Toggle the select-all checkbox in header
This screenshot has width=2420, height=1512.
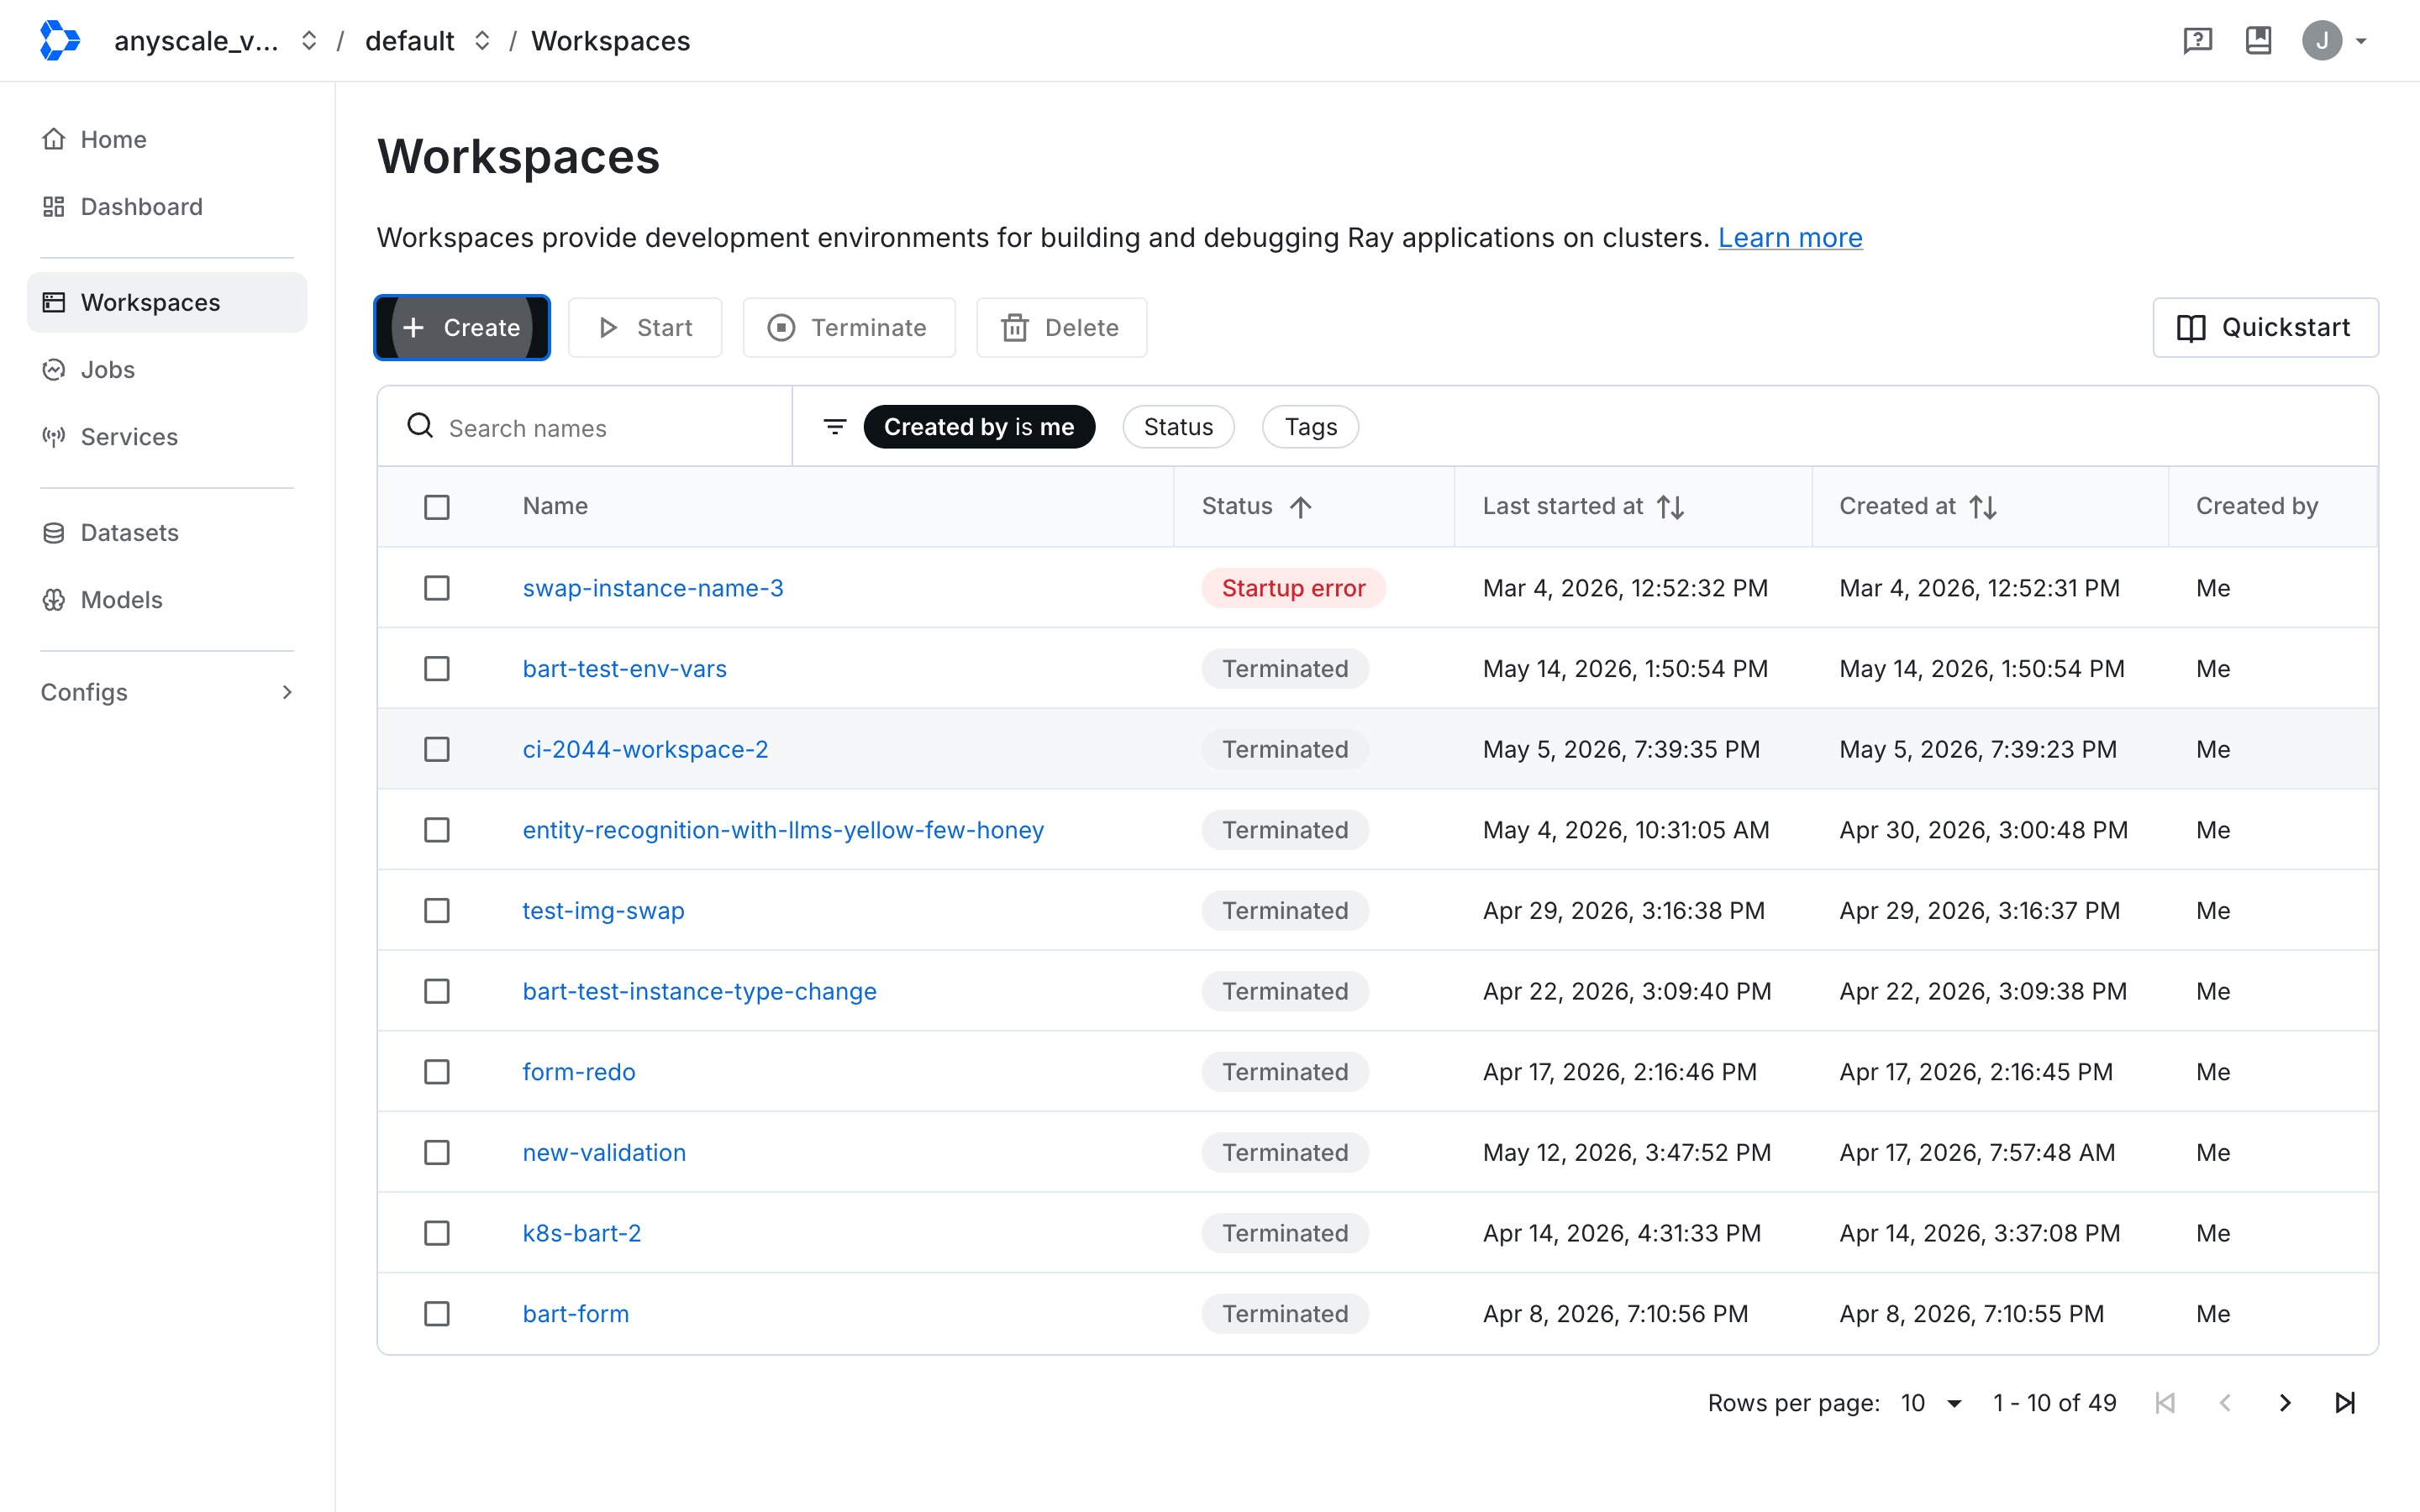pyautogui.click(x=437, y=507)
